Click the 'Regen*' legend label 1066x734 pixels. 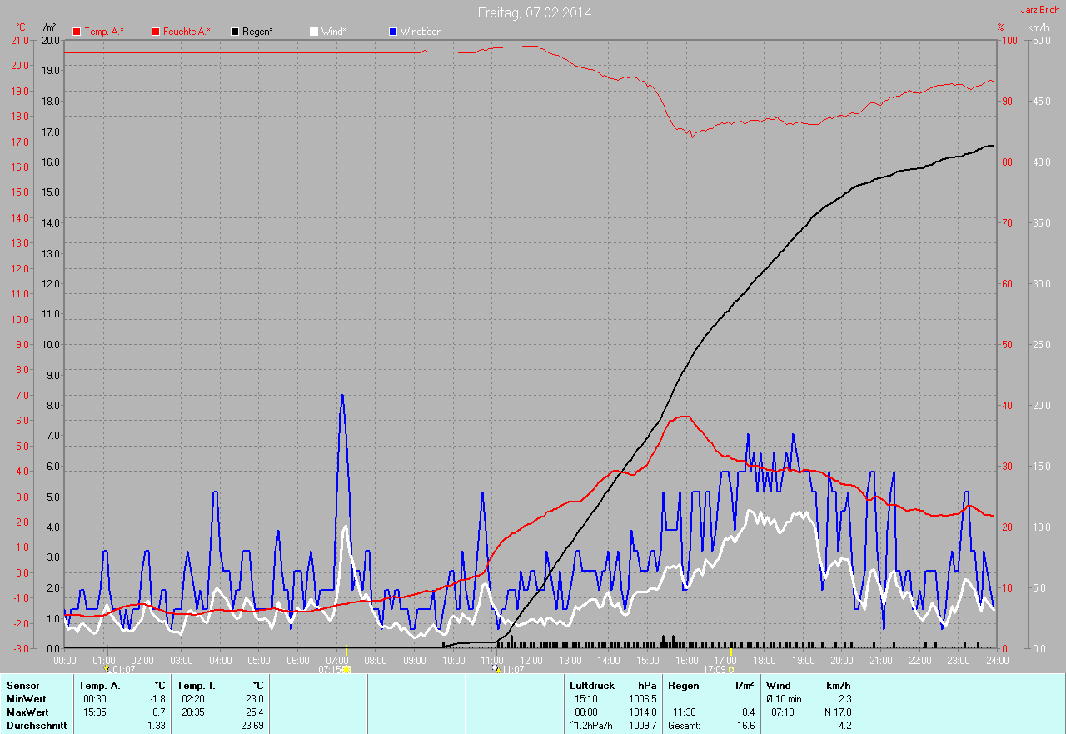click(x=258, y=32)
